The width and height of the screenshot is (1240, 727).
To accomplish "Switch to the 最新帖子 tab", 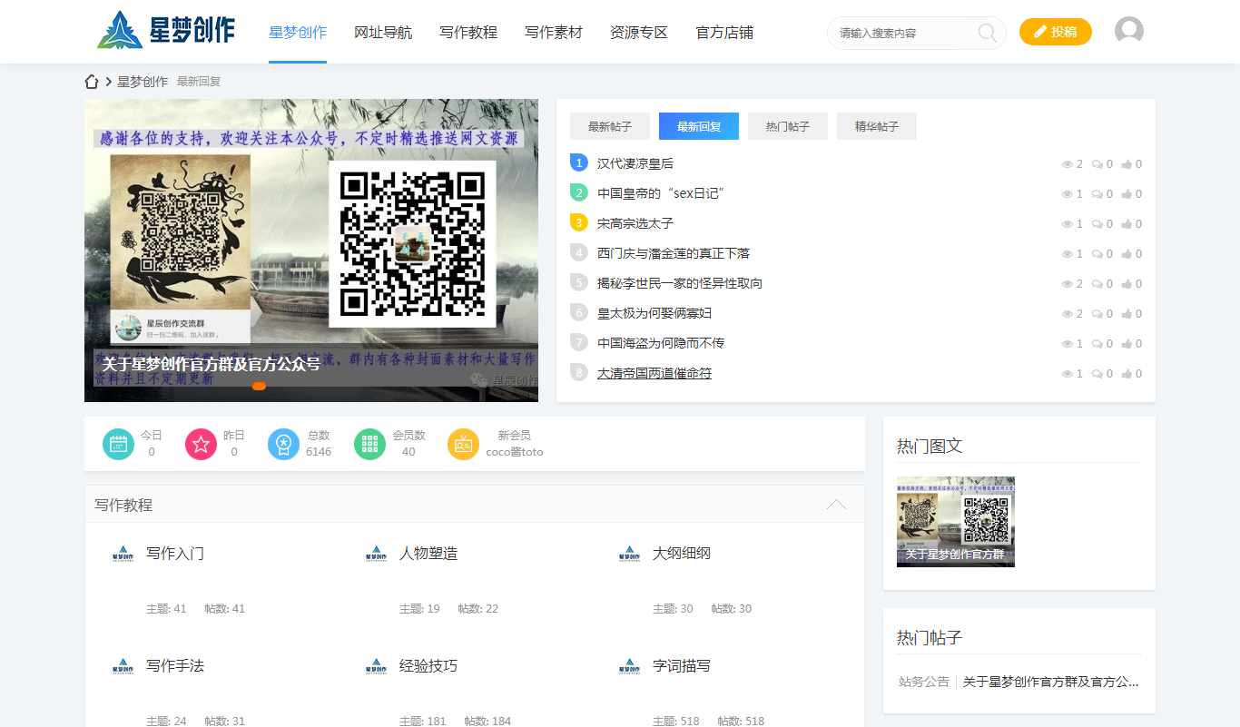I will tap(610, 126).
